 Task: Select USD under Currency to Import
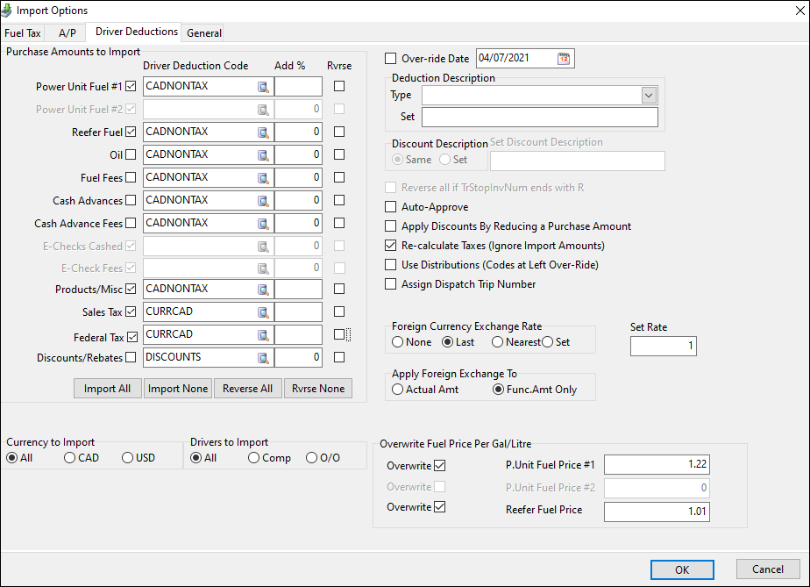coord(127,458)
